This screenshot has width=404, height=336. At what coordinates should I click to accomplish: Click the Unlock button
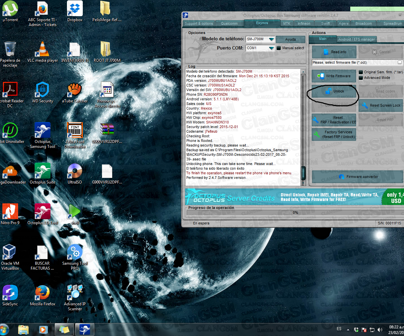pyautogui.click(x=334, y=91)
